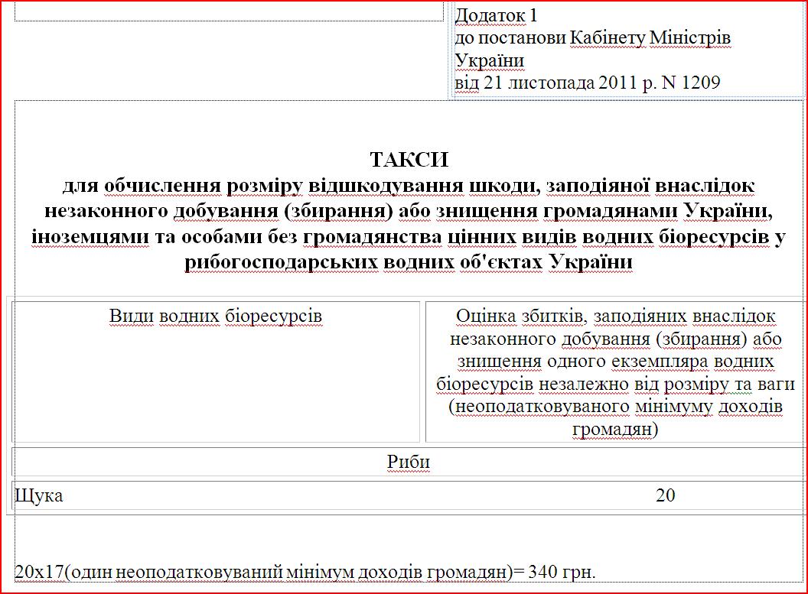
Task: Click header cell line "Оцінка збитків, заподіяних внаслідок"
Action: (615, 316)
